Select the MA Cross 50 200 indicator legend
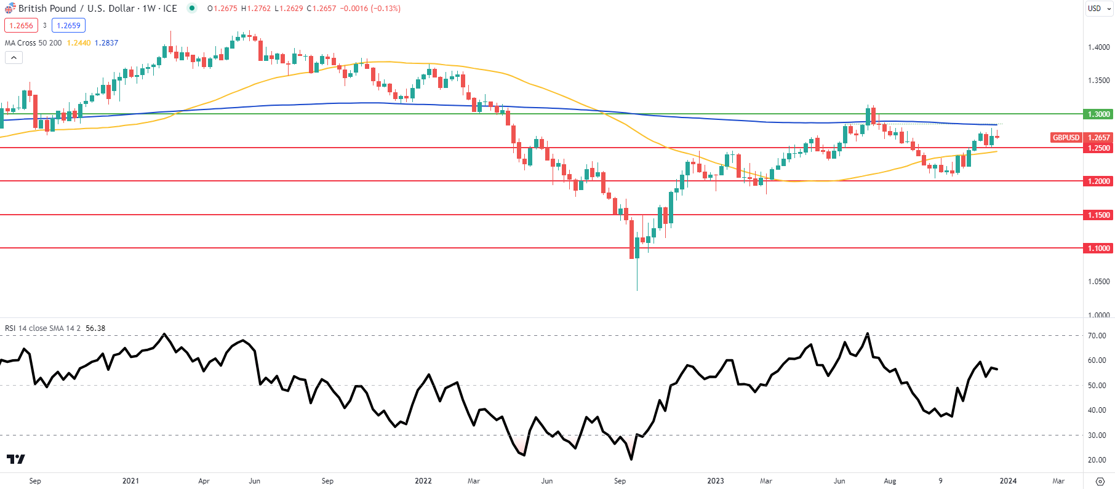 (x=33, y=43)
